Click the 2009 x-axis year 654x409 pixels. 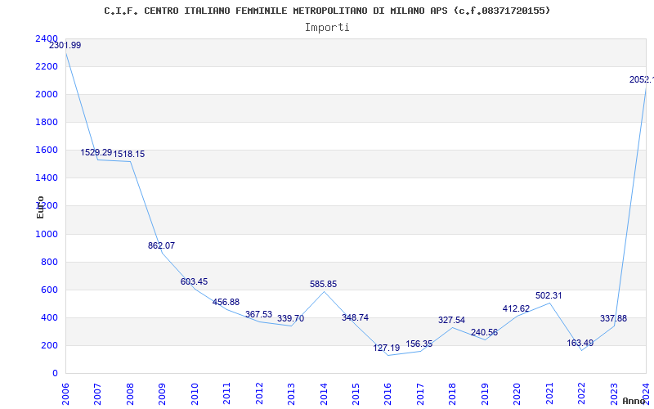[162, 394]
